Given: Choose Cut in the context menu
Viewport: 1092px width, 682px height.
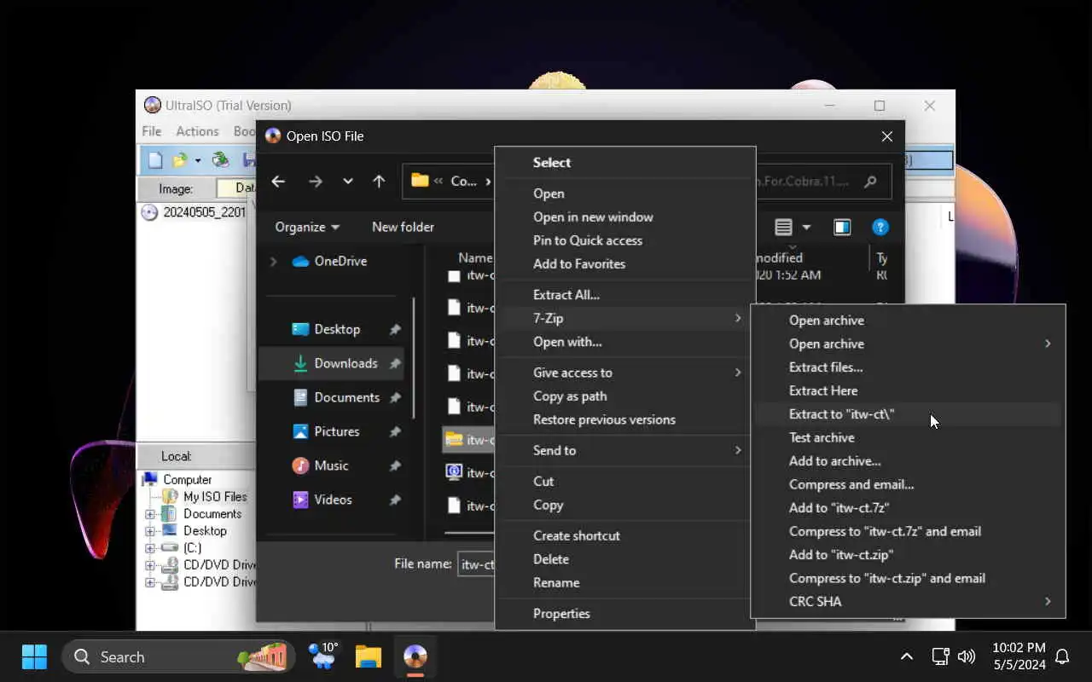Looking at the screenshot, I should click(625, 481).
